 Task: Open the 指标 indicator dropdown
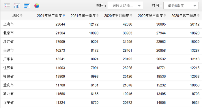click(125, 5)
